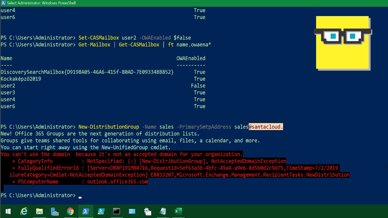Click the PowerShell icon in the title bar

point(3,3)
